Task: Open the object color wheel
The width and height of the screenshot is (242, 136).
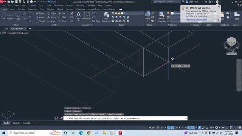Action: point(168,13)
